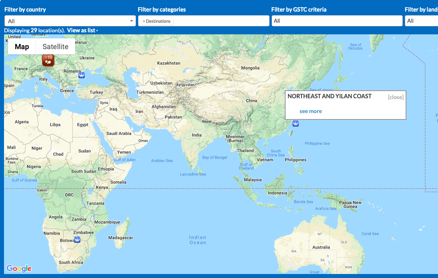Click the Papua New Guinea label
Viewport: 438px width, 278px height.
(x=350, y=205)
